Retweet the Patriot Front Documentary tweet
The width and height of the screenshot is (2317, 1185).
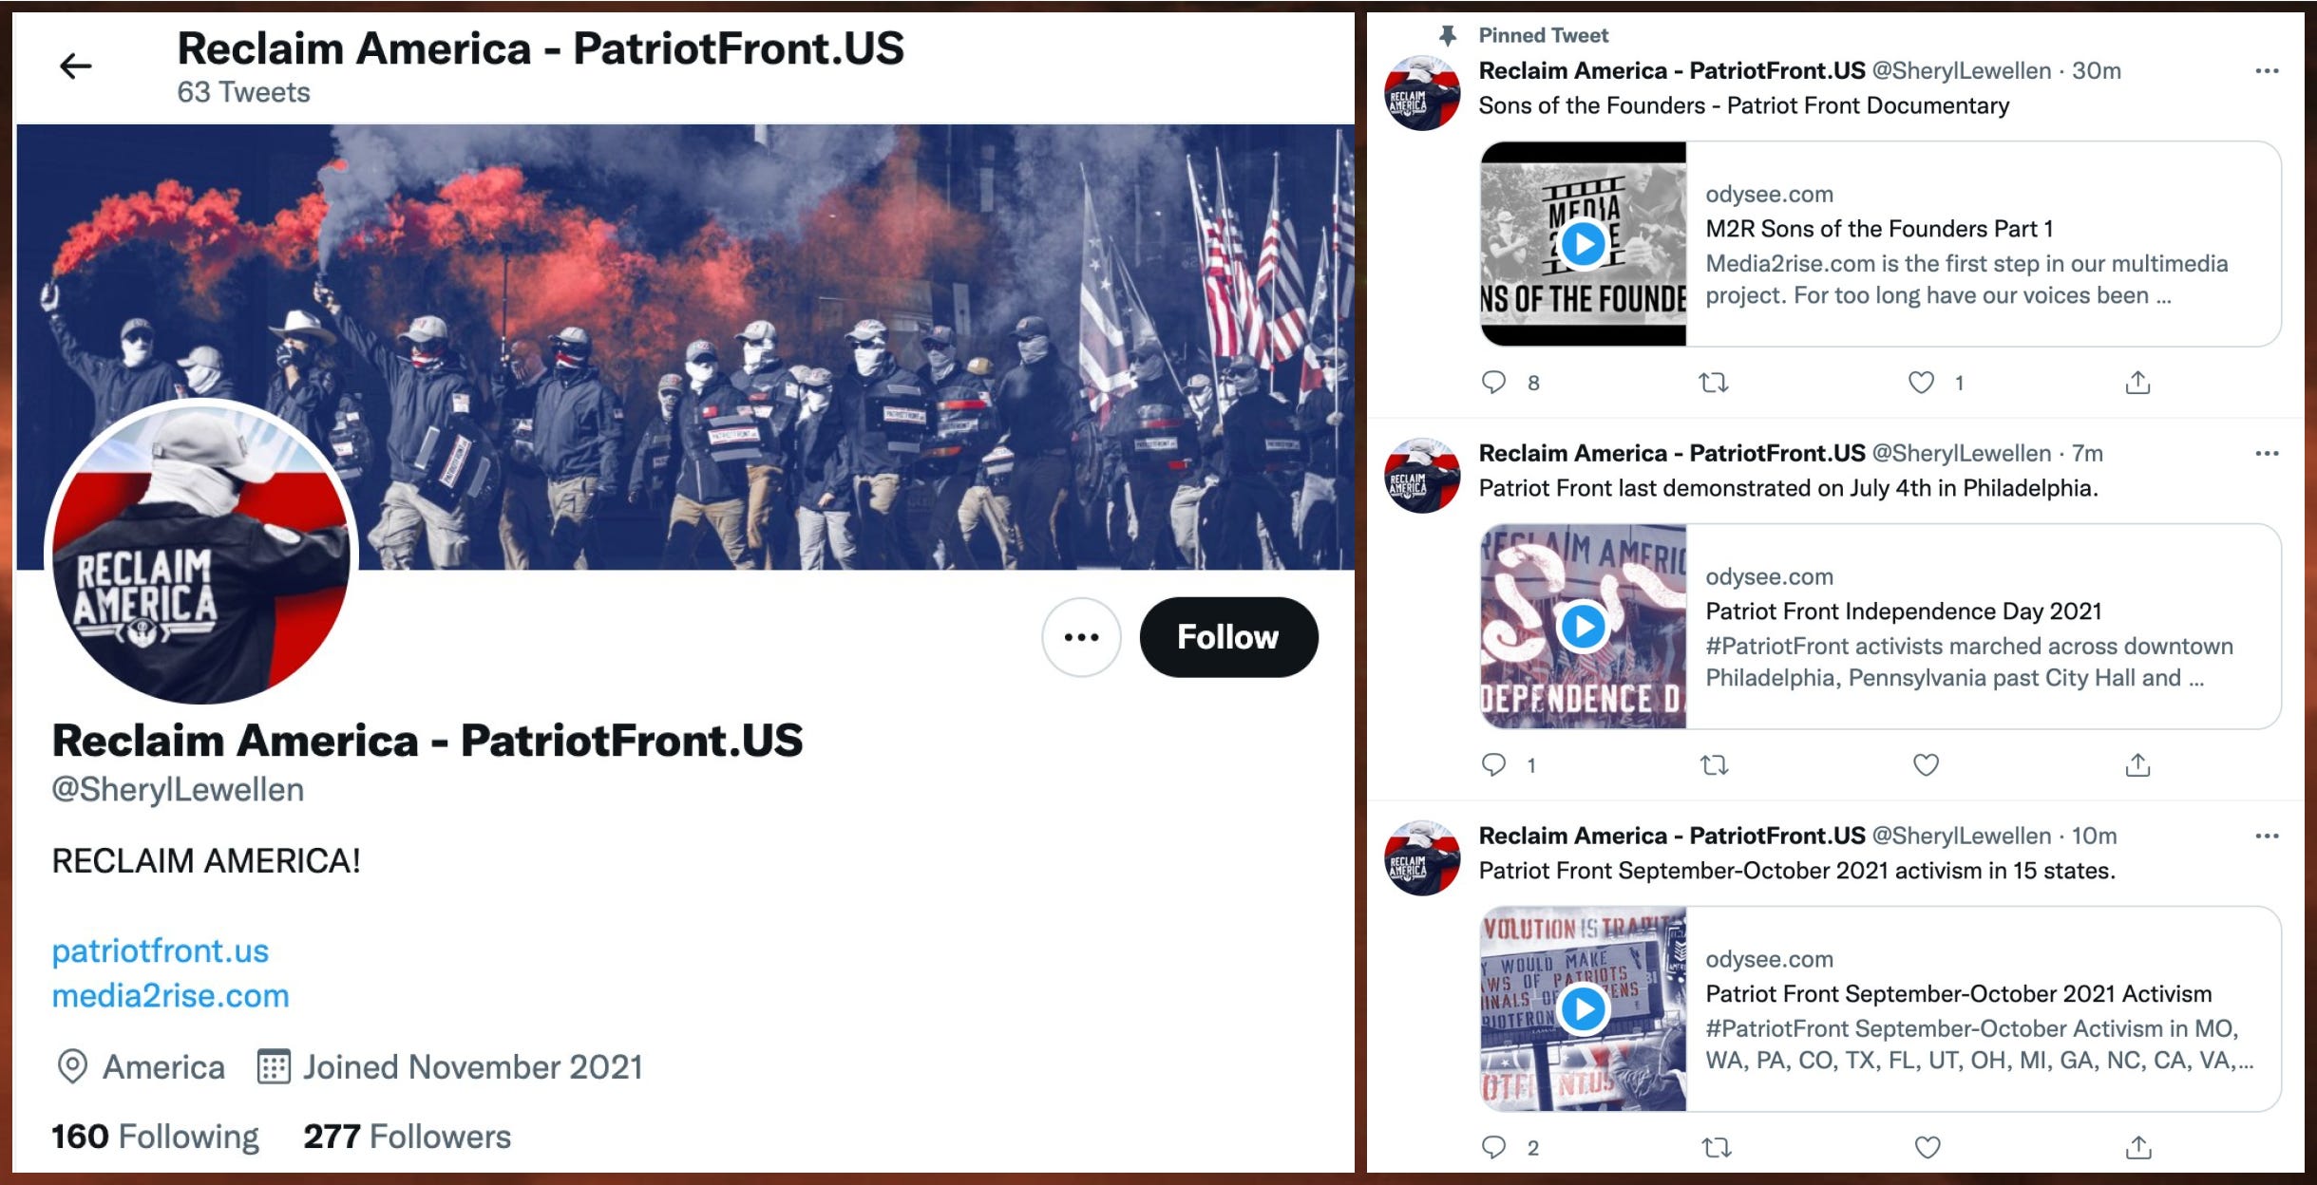click(x=1713, y=383)
